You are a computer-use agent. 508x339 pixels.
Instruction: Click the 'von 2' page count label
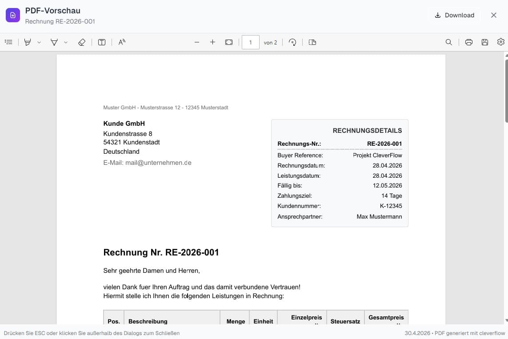point(270,42)
